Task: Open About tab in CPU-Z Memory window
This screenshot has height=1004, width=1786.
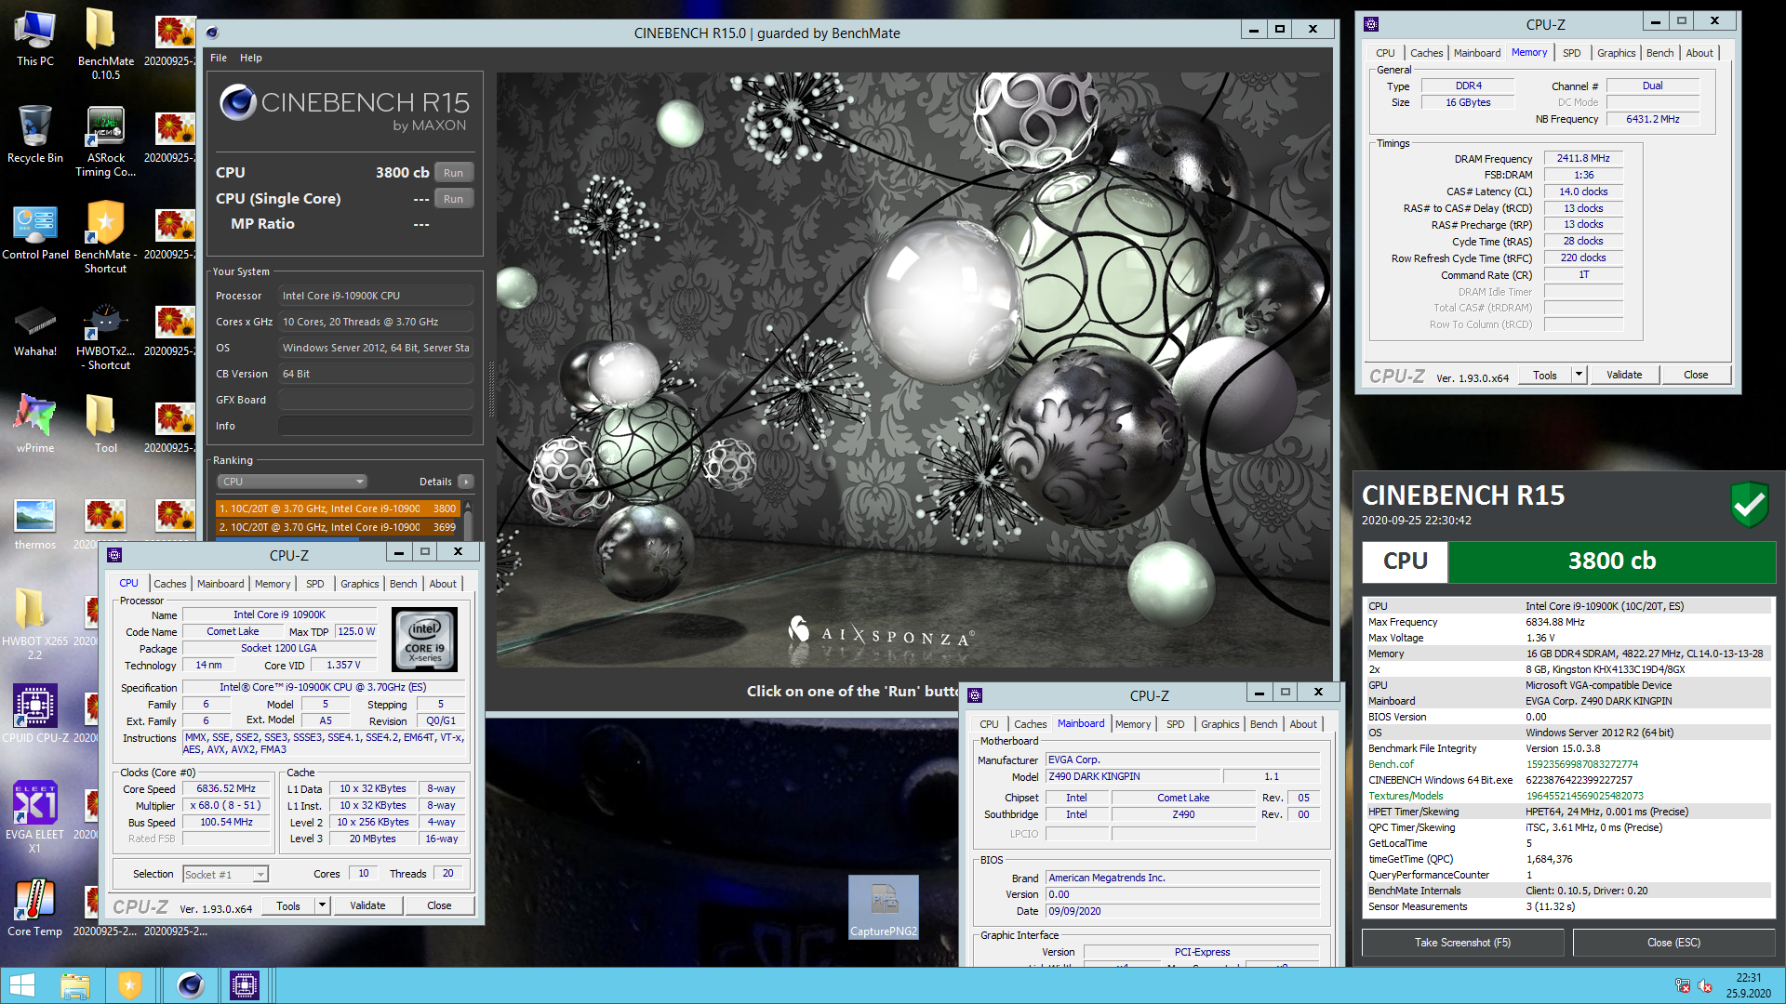Action: pyautogui.click(x=1699, y=53)
